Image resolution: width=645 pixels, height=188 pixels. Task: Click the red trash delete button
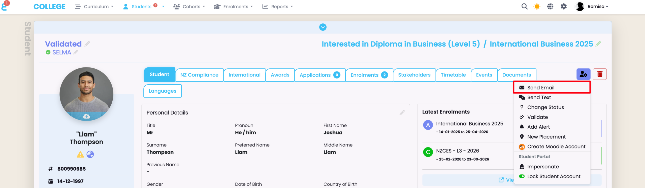tap(600, 74)
